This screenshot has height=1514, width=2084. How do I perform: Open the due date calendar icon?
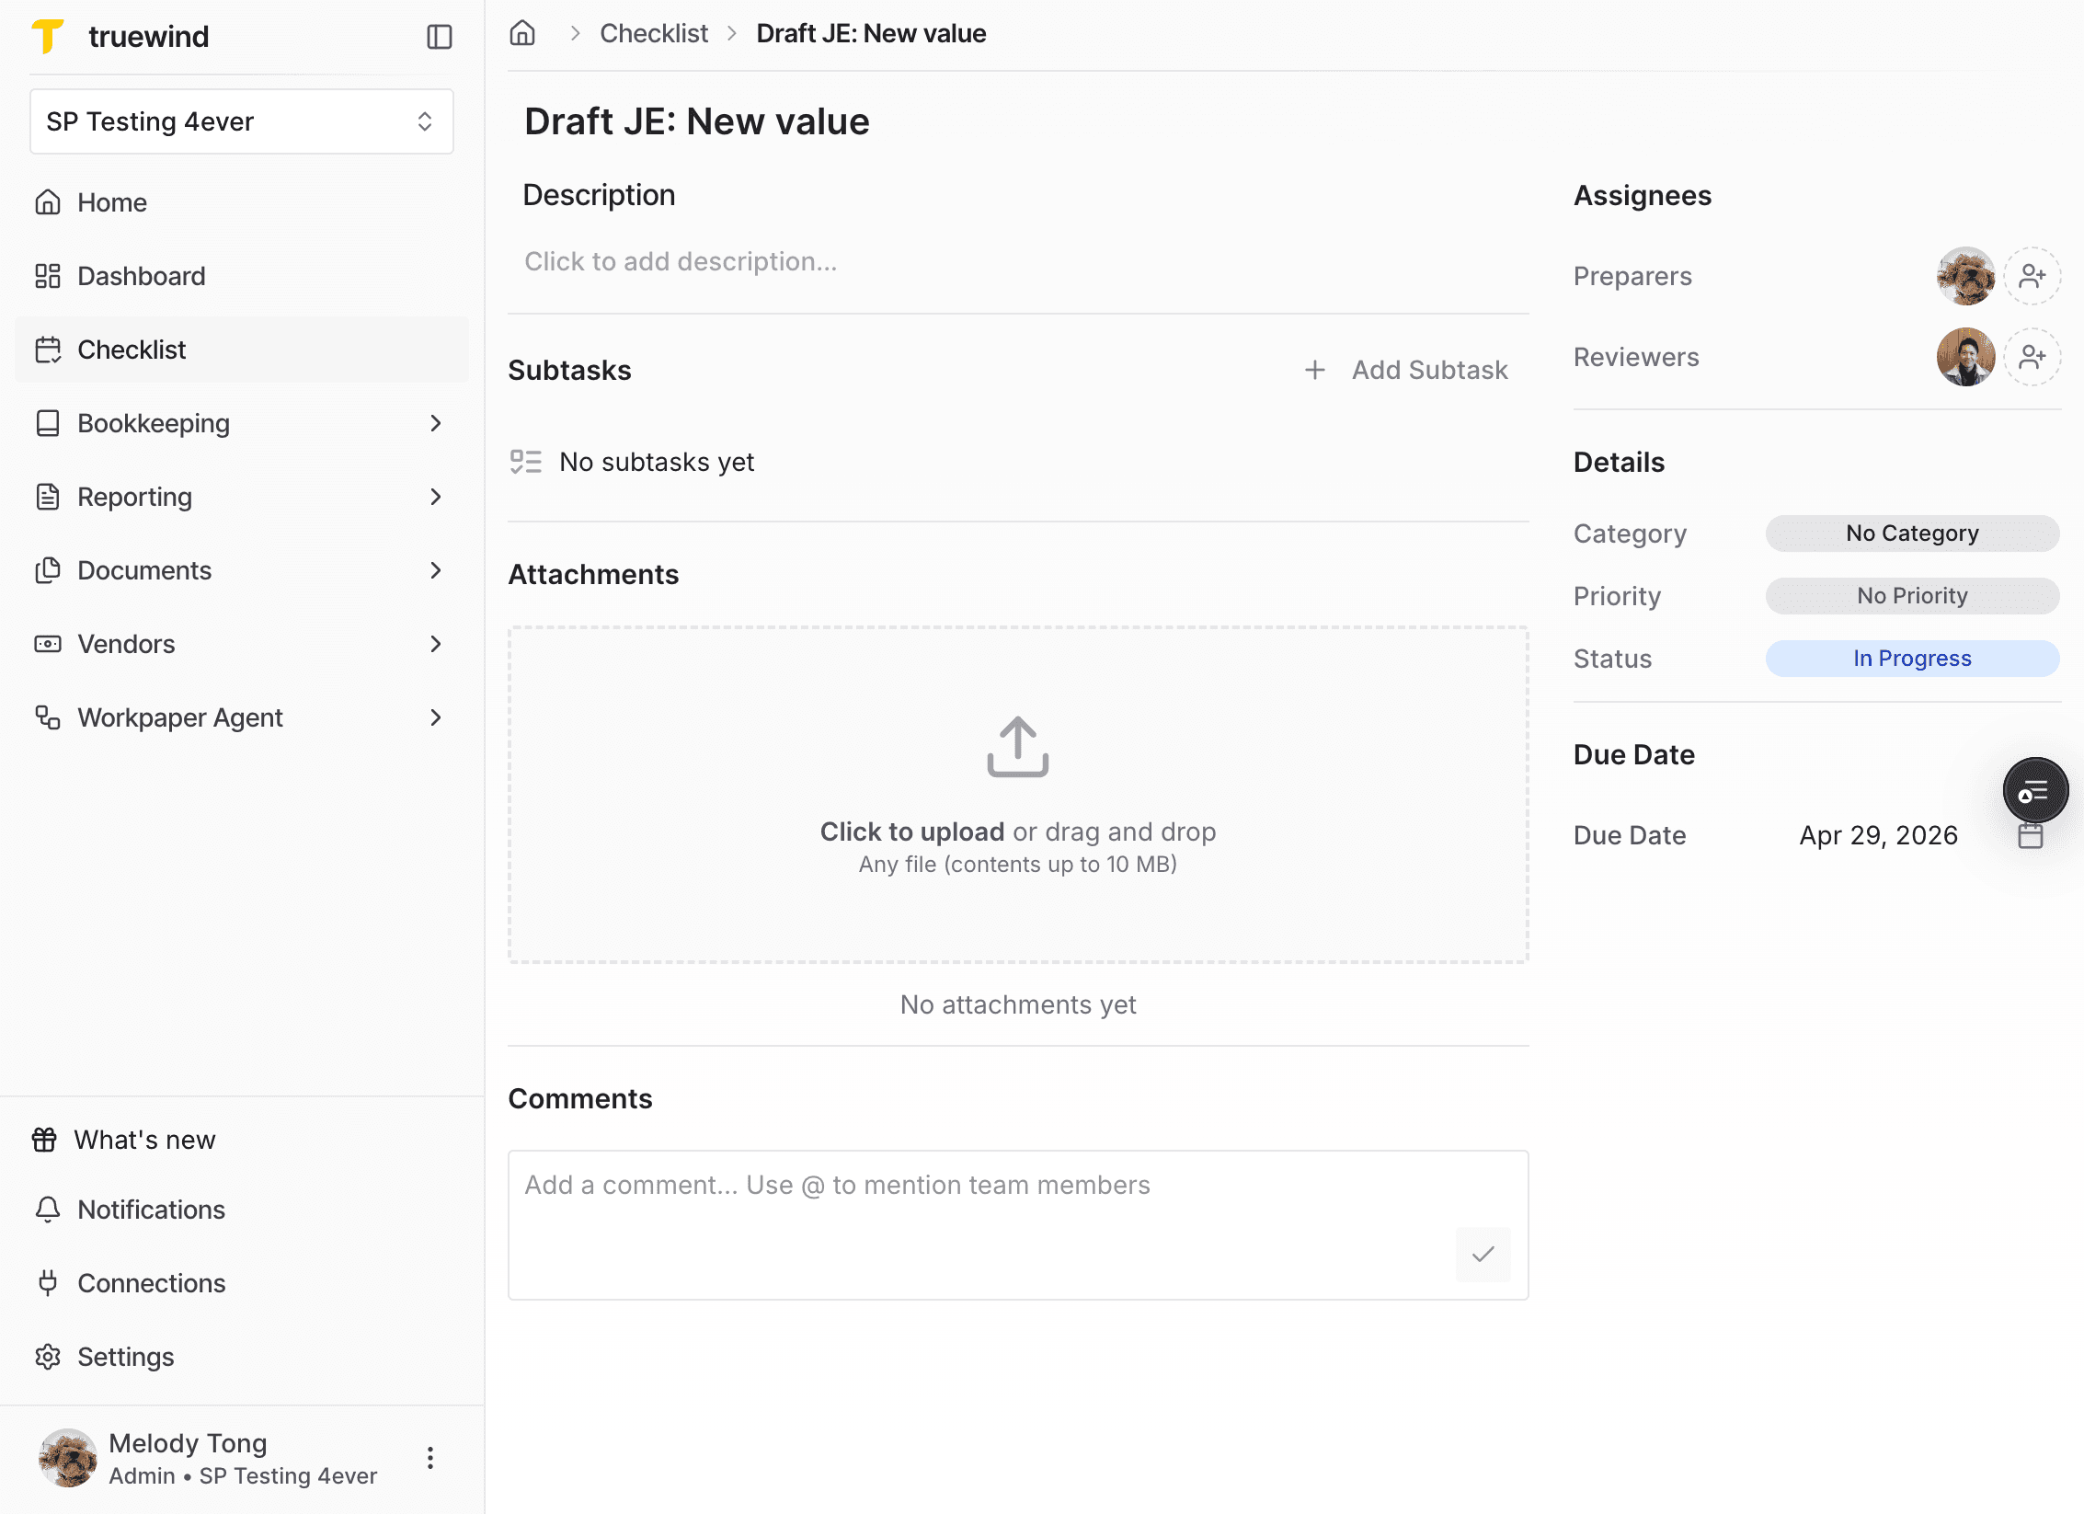click(2031, 835)
